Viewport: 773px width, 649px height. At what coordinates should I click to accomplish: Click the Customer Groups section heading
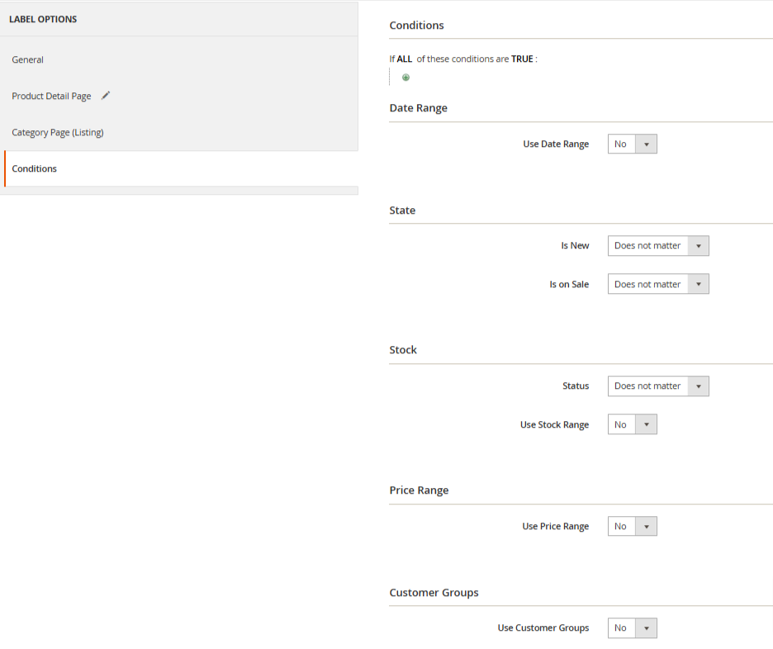tap(434, 593)
